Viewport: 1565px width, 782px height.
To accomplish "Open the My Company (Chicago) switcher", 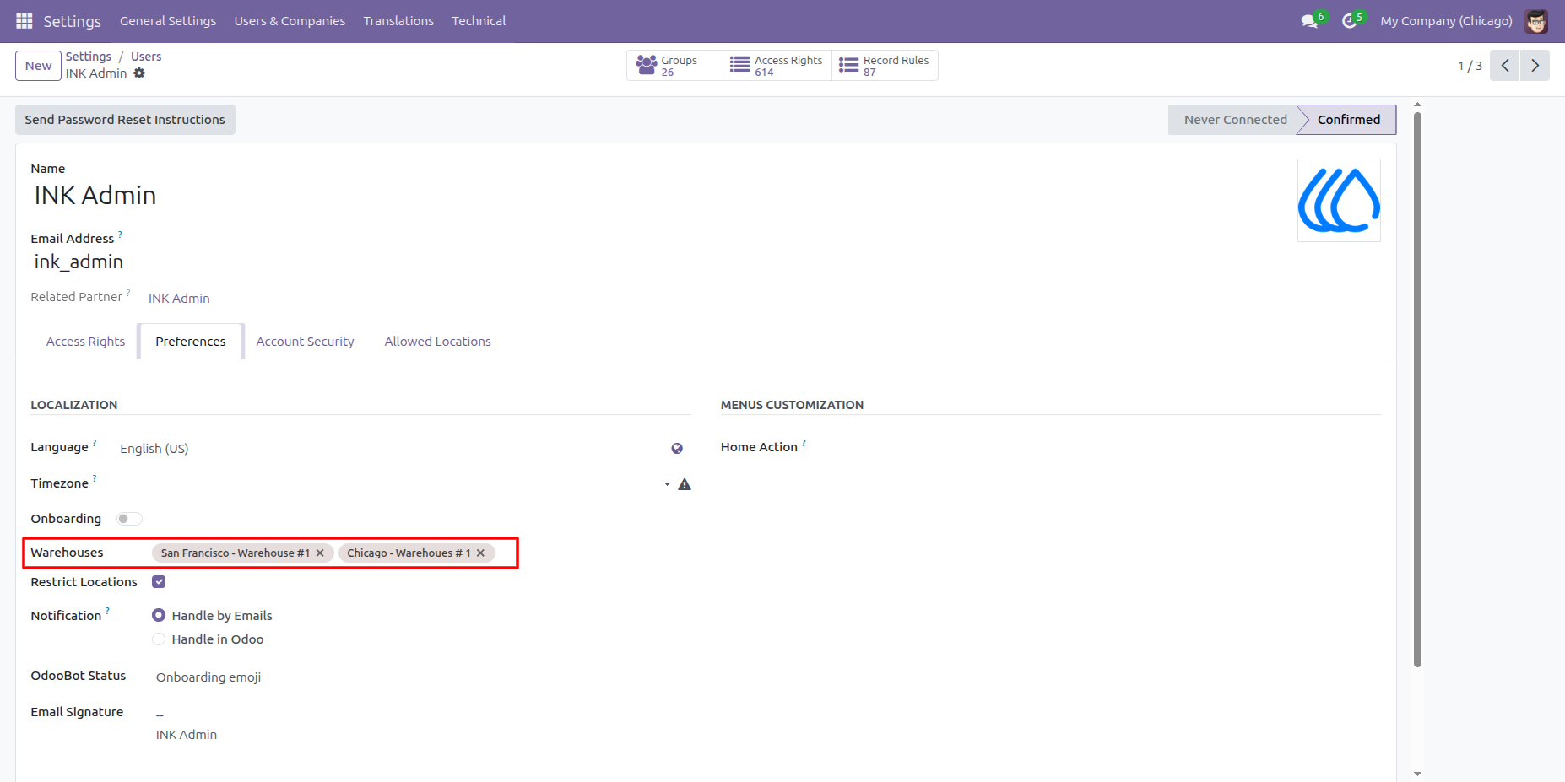I will [x=1446, y=21].
